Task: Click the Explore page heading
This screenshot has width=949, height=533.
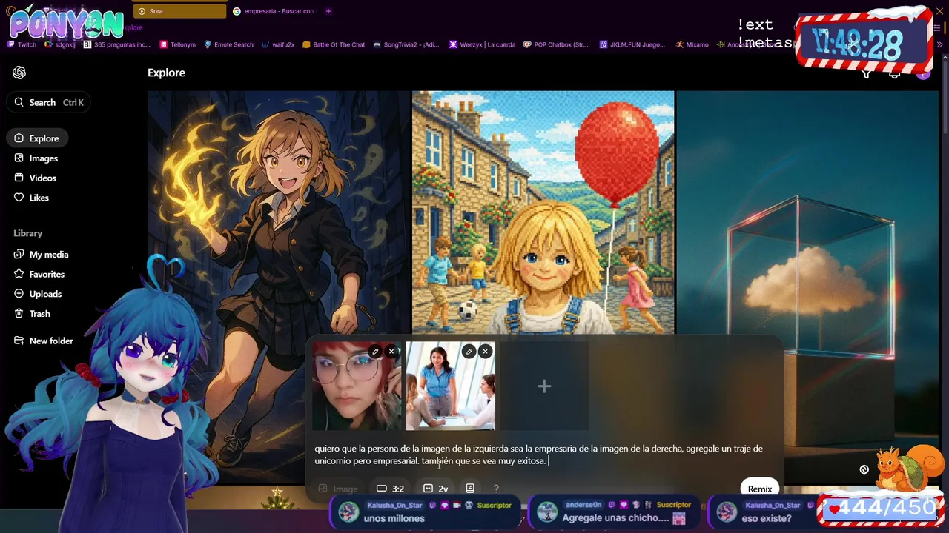Action: point(166,73)
